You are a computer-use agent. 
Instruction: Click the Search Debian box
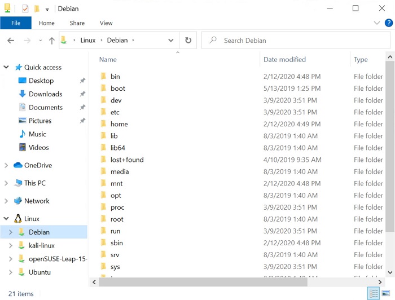(296, 40)
